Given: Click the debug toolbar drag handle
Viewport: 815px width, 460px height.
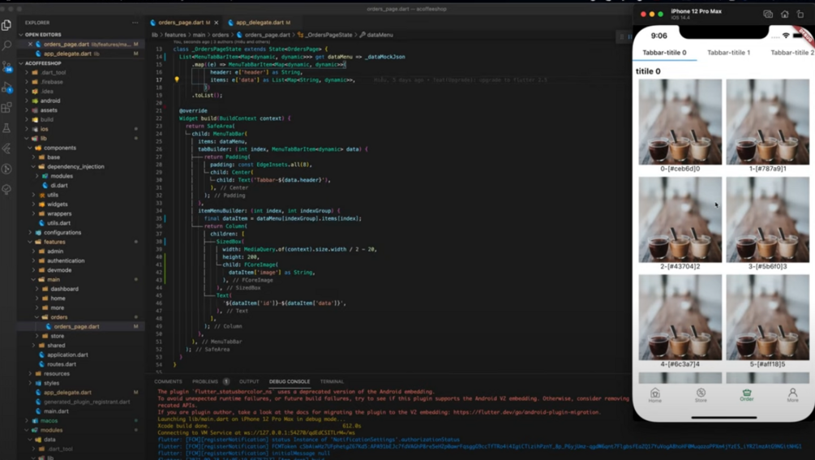Looking at the screenshot, I should (622, 37).
